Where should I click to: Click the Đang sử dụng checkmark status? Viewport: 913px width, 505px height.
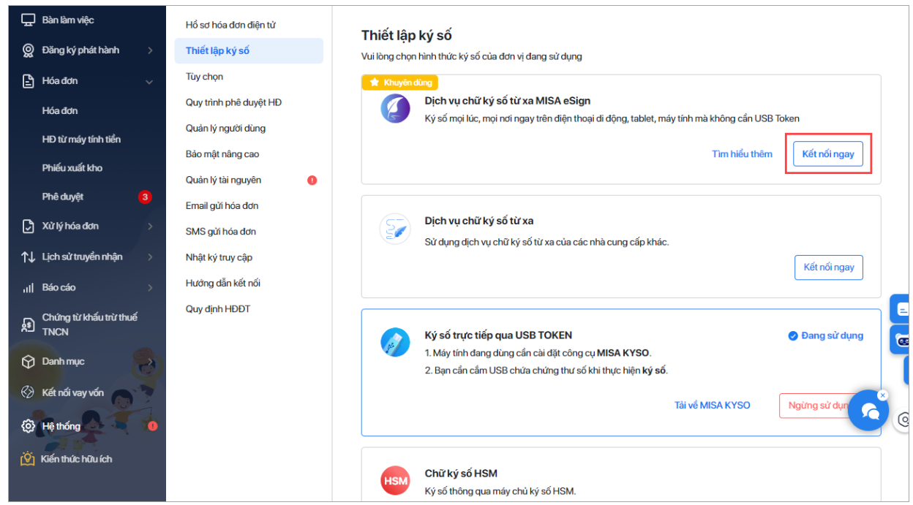(825, 336)
